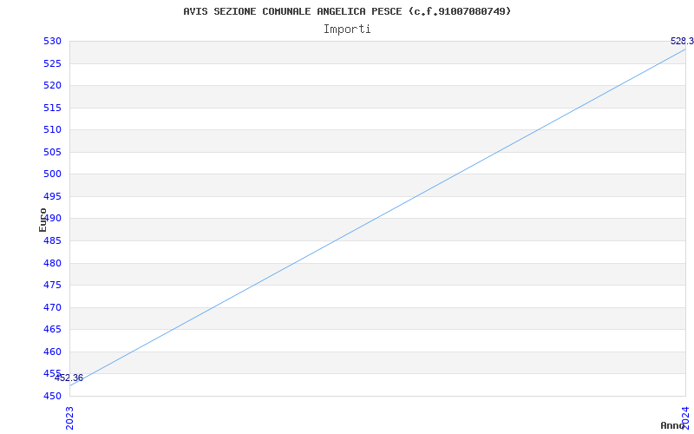Click the Euro y-axis title
The height and width of the screenshot is (434, 694).
[x=43, y=220]
